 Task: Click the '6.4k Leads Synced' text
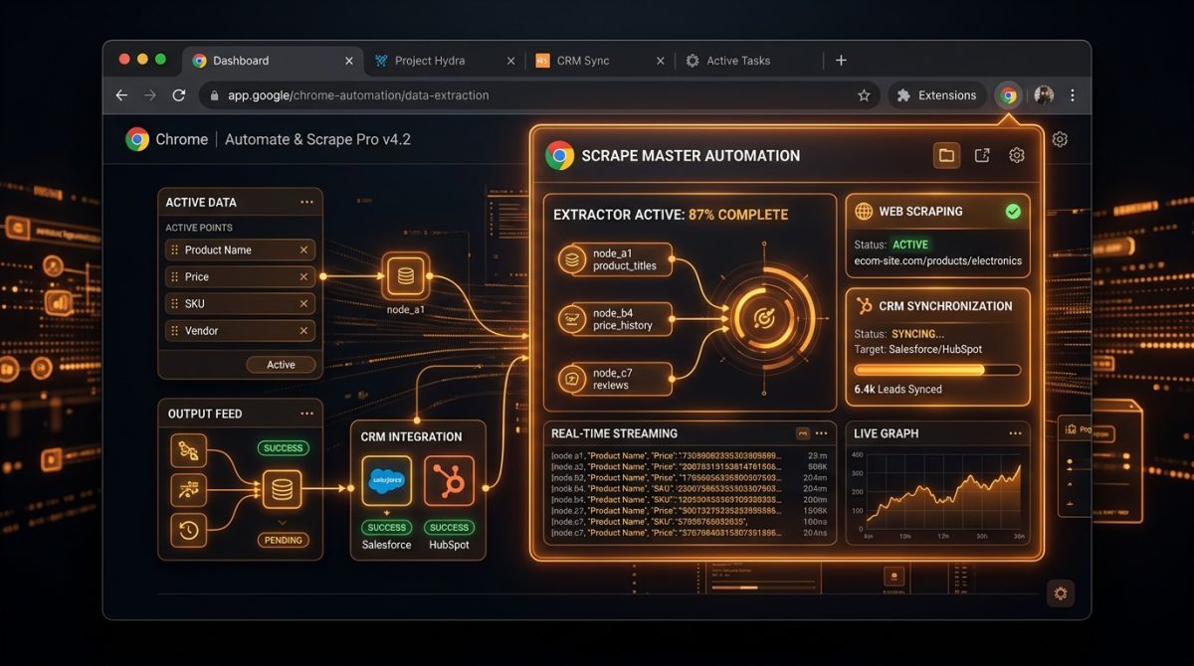(897, 390)
